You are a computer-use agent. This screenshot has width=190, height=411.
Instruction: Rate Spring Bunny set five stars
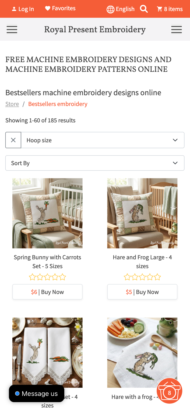coord(62,277)
